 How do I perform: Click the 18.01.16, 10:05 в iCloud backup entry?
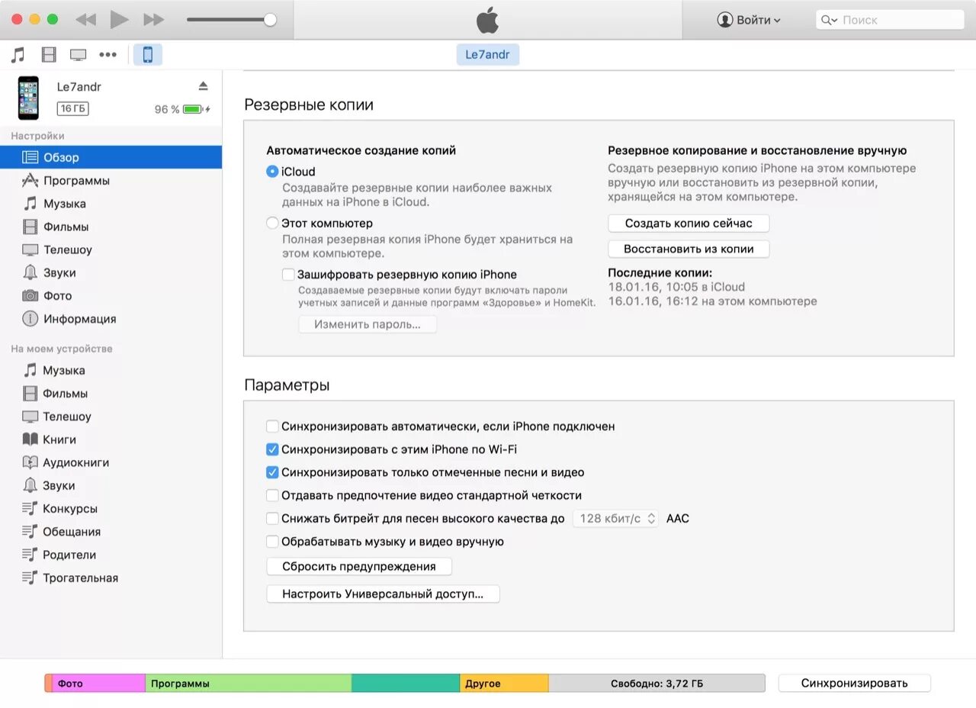point(676,287)
